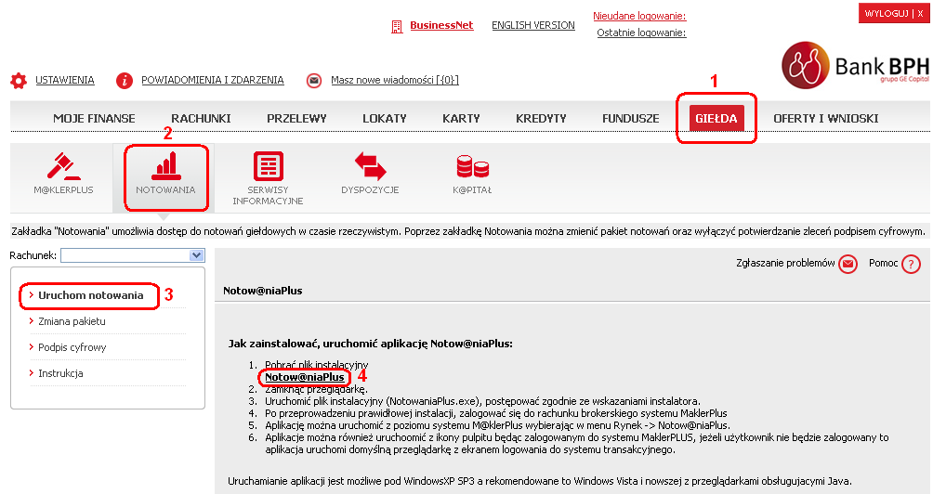Screen dimensions: 933x494
Task: Open the K@PITAŁ coins icon
Action: click(x=472, y=166)
